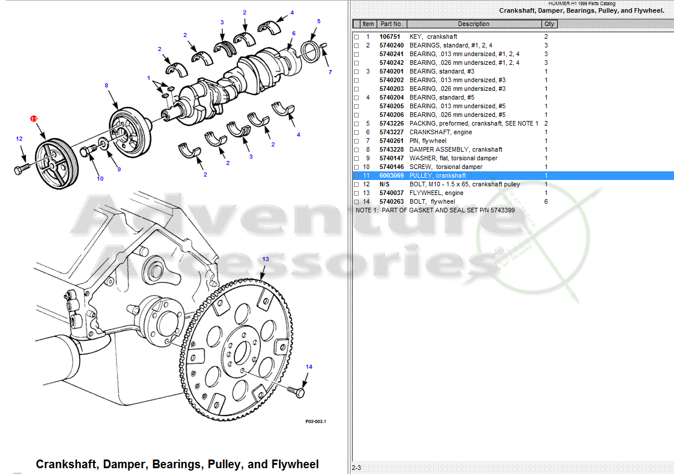This screenshot has width=674, height=474.
Task: Check the box for part 5740204
Action: (356, 98)
